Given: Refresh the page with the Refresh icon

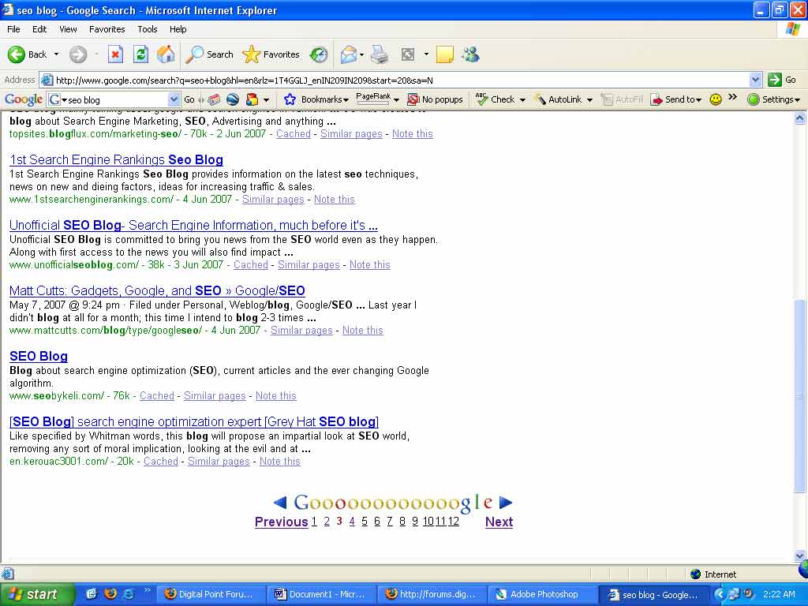Looking at the screenshot, I should point(140,54).
